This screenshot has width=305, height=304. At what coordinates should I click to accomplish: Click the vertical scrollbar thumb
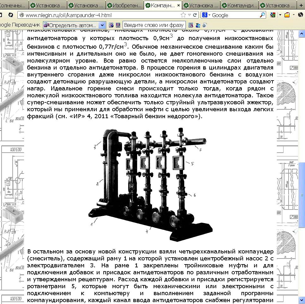tap(302, 195)
